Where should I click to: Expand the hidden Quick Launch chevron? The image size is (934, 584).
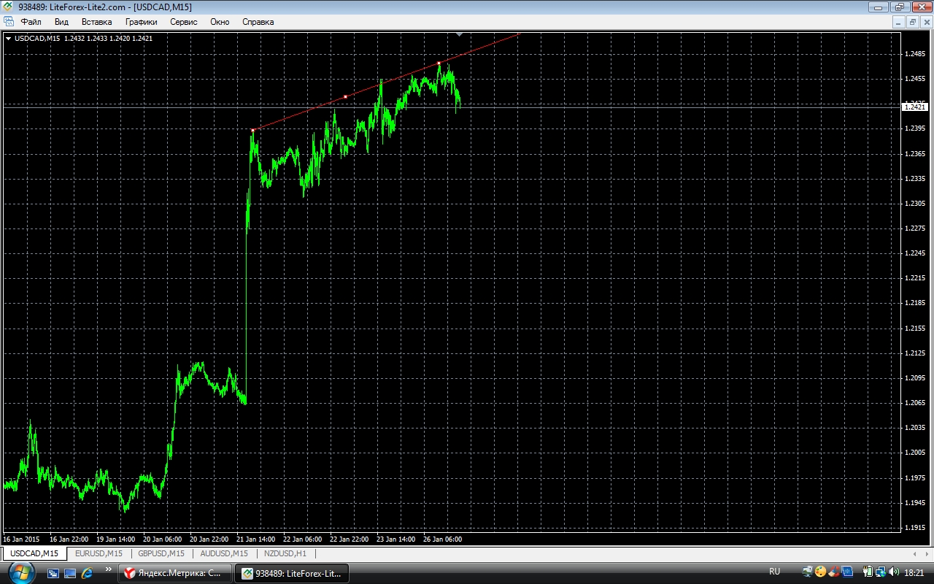[109, 569]
